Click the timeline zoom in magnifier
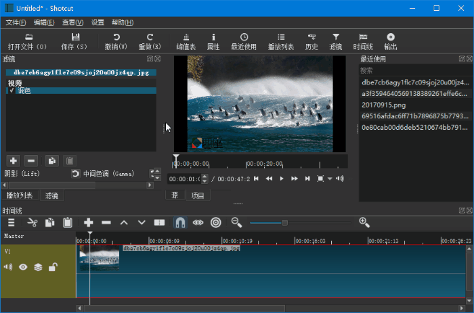 (364, 222)
